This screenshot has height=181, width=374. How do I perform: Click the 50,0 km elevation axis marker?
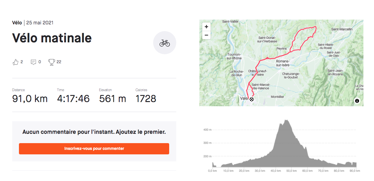292,171
